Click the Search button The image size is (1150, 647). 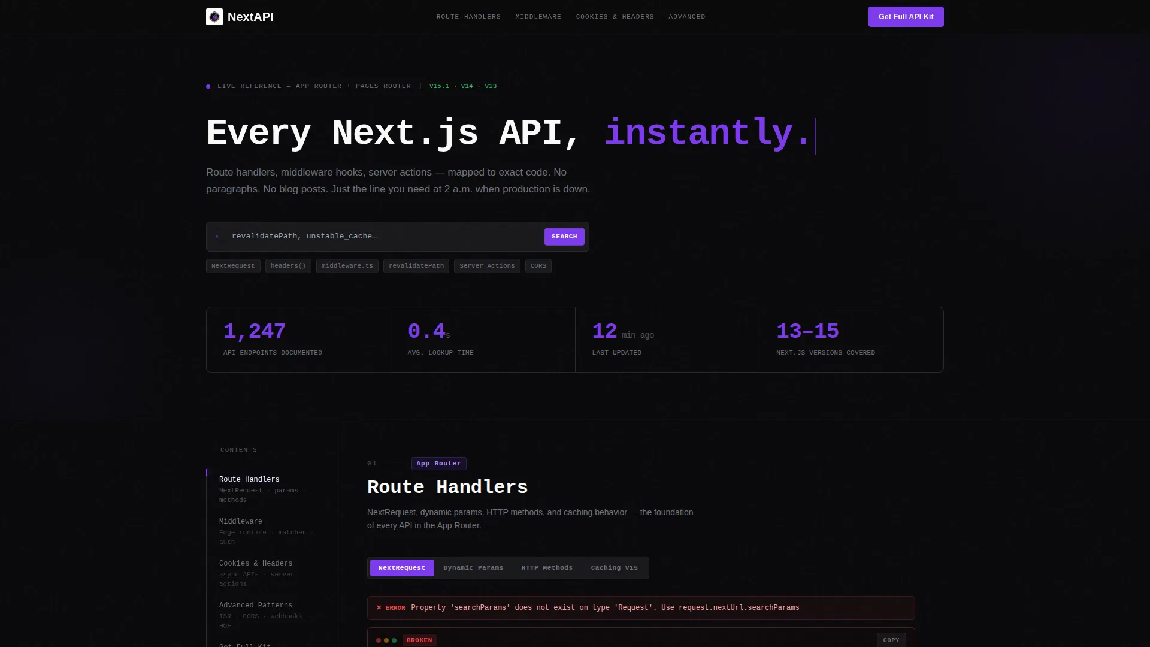564,237
